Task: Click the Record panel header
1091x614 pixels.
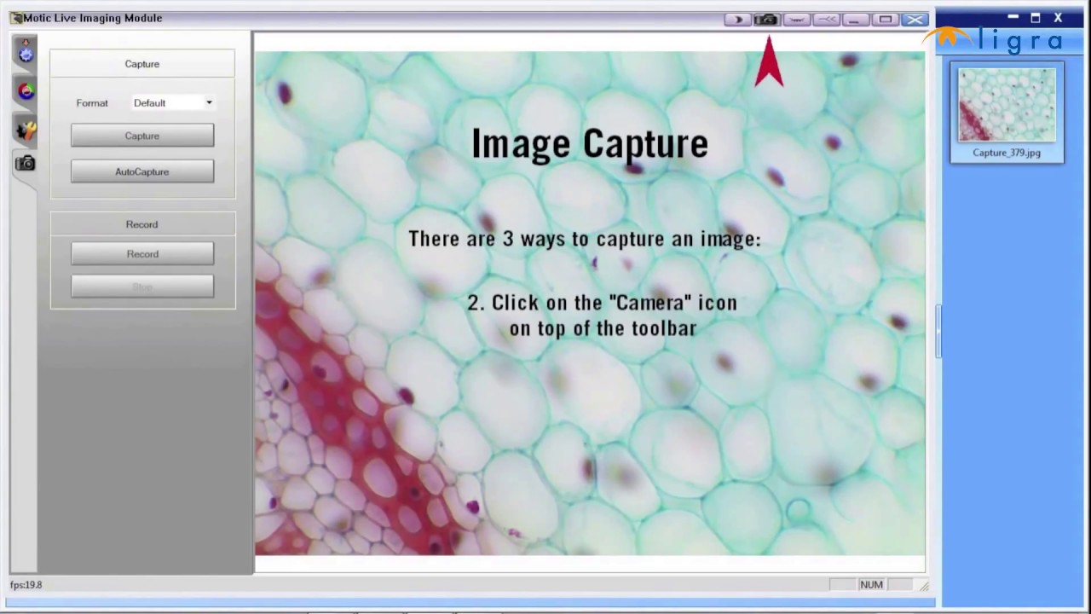Action: (142, 224)
